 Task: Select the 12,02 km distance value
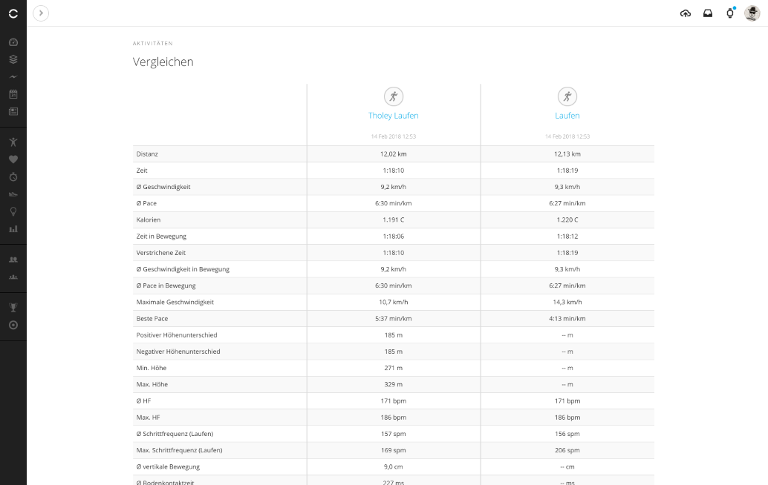coord(394,154)
